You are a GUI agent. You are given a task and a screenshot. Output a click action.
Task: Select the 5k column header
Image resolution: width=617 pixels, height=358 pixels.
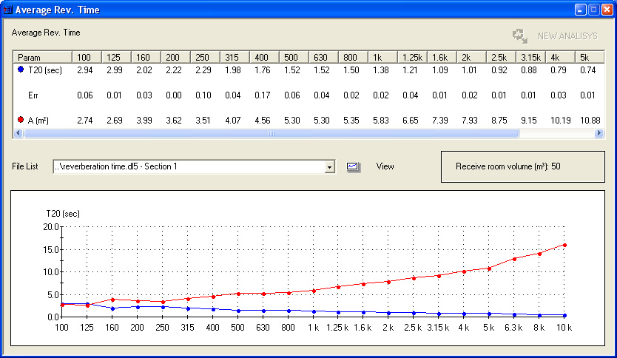590,58
